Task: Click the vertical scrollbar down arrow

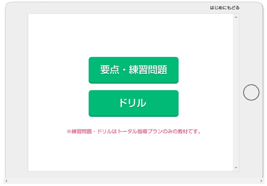Action: pos(236,168)
